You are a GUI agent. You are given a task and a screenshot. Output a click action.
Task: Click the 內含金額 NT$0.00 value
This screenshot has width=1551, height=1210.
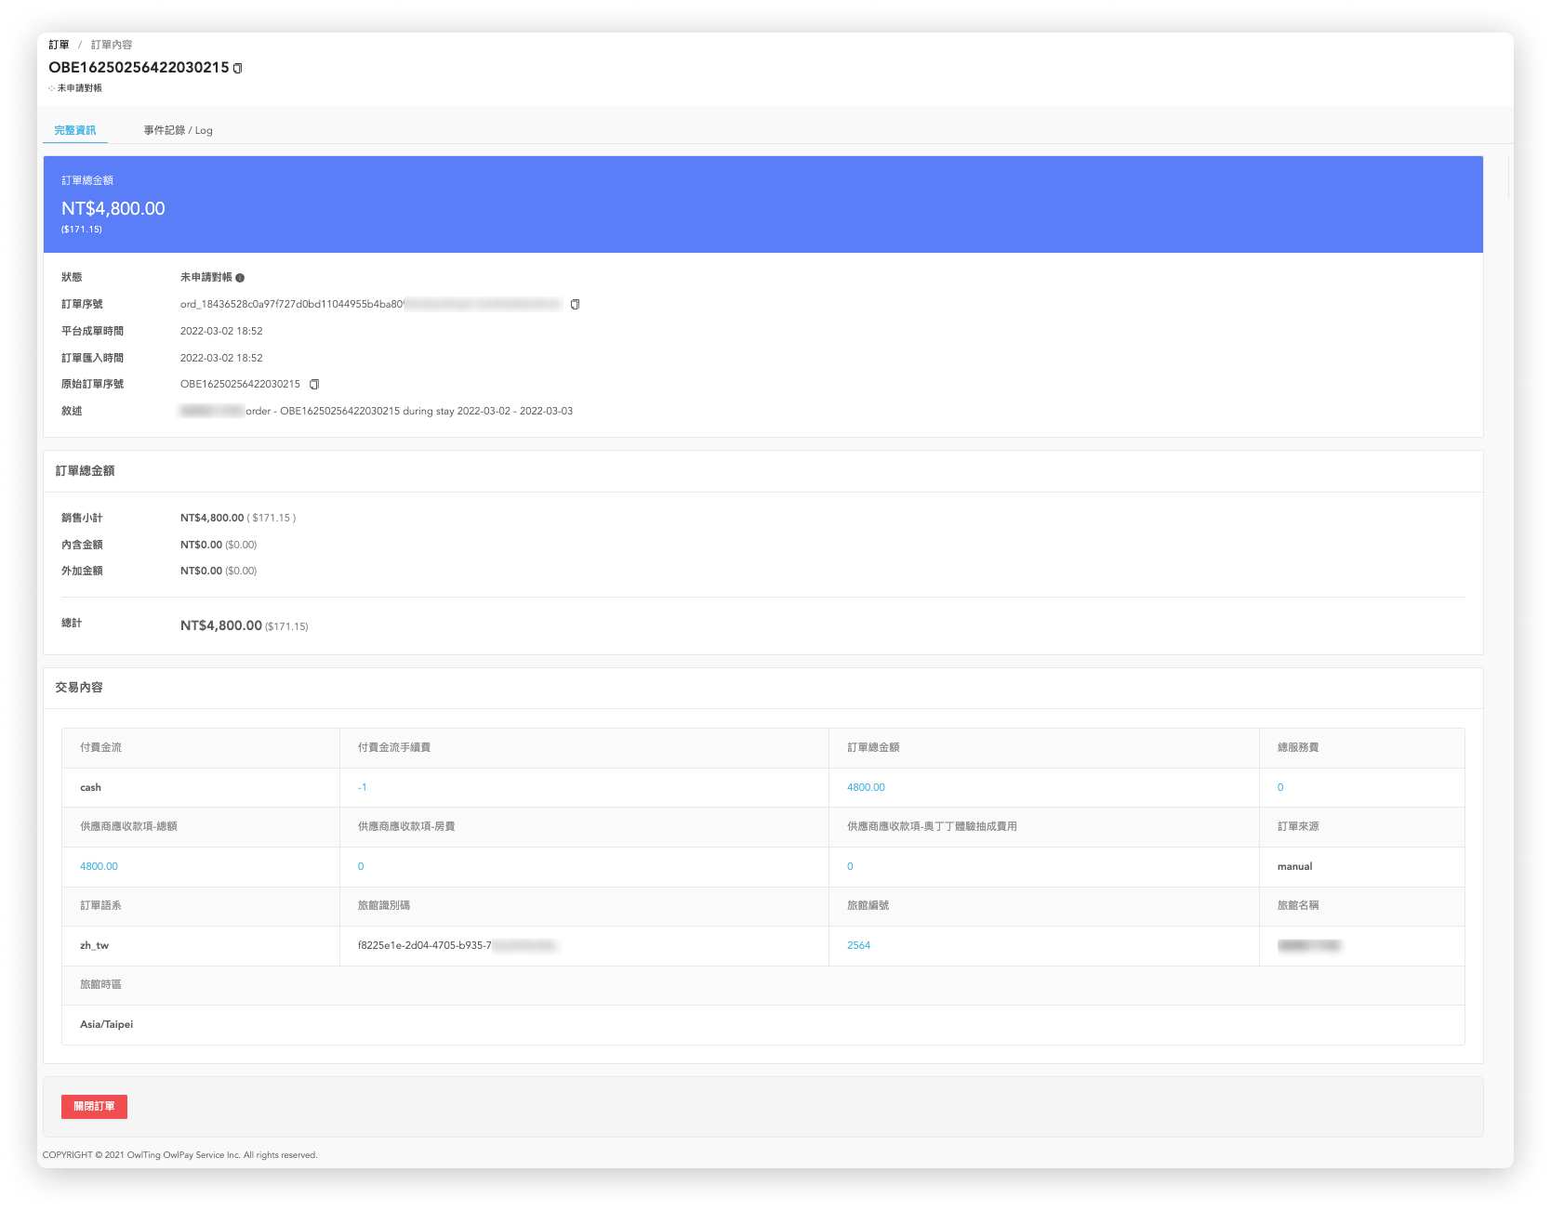tap(201, 545)
